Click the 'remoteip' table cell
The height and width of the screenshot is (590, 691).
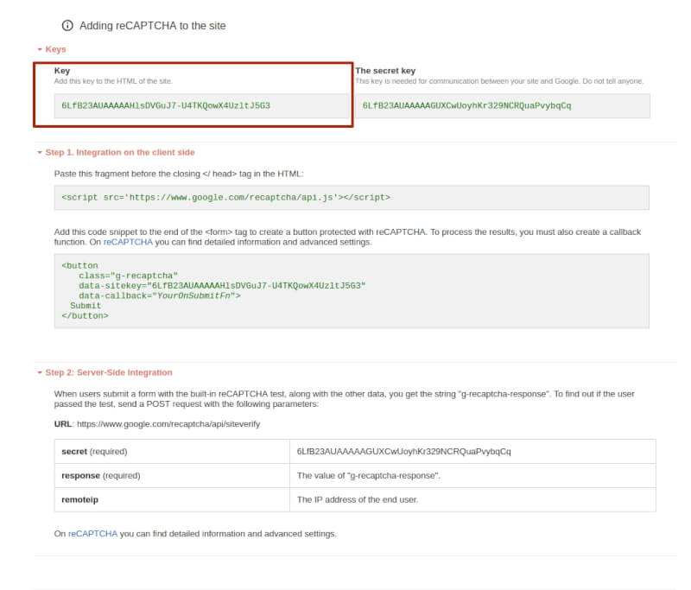(172, 499)
